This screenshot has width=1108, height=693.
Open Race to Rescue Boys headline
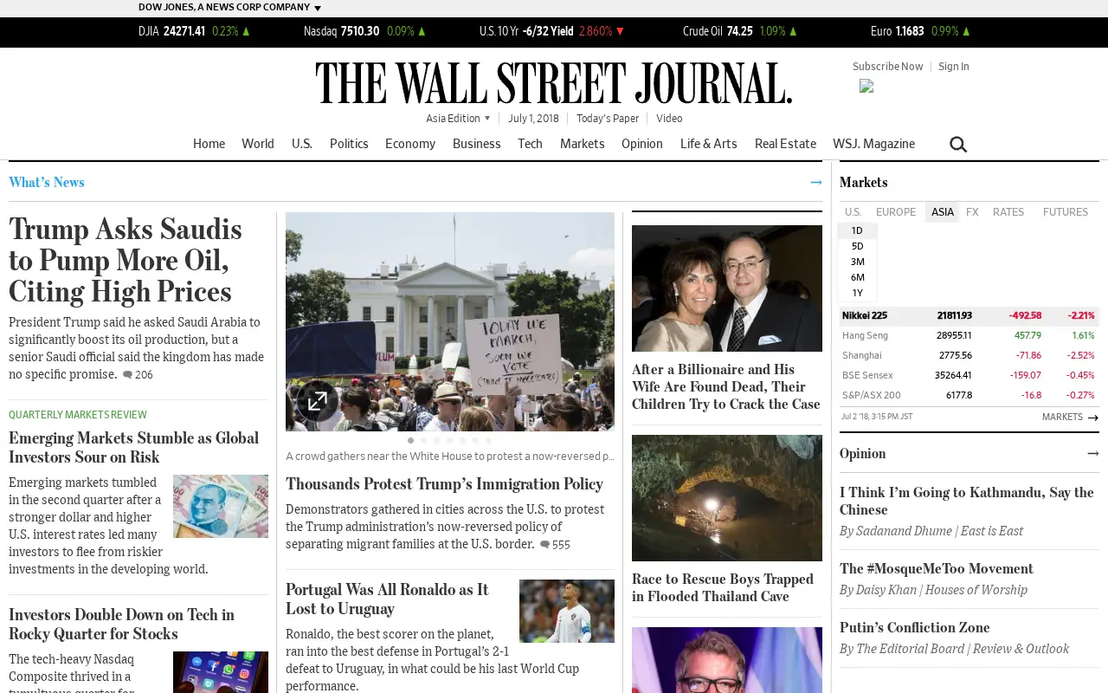pos(723,587)
